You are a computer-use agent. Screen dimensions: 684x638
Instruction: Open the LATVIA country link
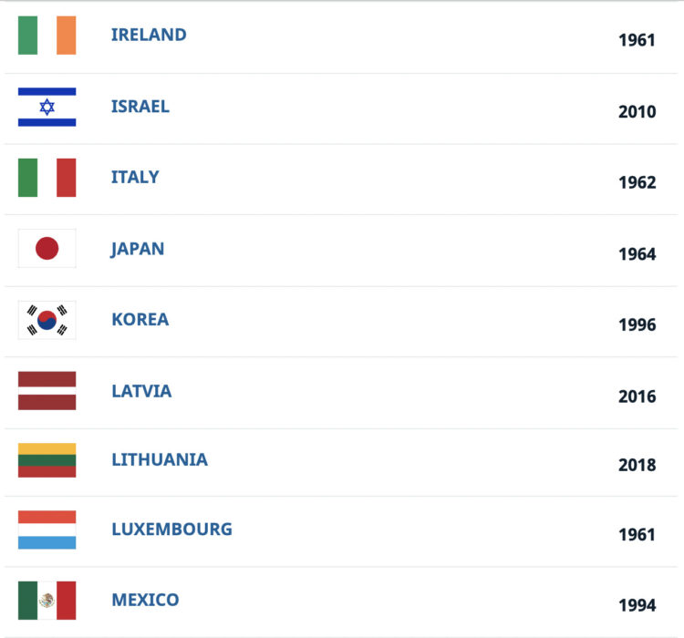(x=141, y=390)
